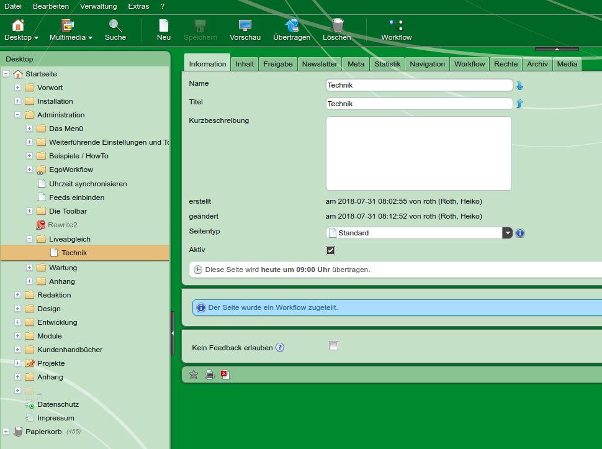602x449 pixels.
Task: Select Beispiele / HowTo in the tree
Action: point(79,156)
